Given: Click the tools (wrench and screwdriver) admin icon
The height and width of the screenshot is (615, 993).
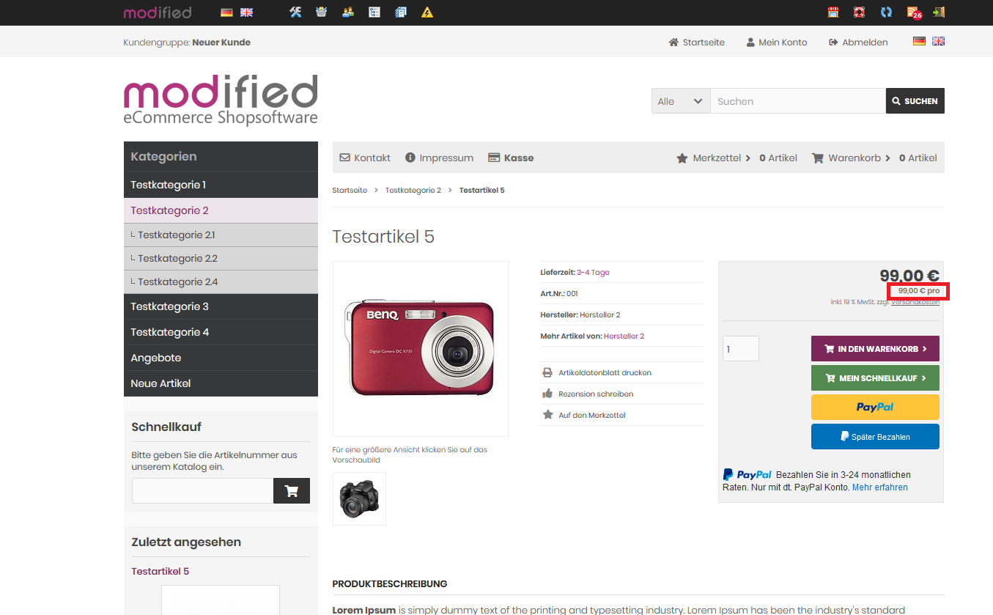Looking at the screenshot, I should pos(295,12).
